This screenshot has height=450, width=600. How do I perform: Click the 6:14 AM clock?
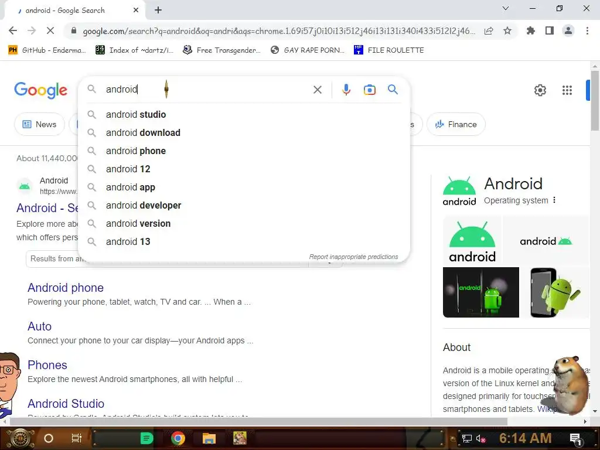coord(525,438)
